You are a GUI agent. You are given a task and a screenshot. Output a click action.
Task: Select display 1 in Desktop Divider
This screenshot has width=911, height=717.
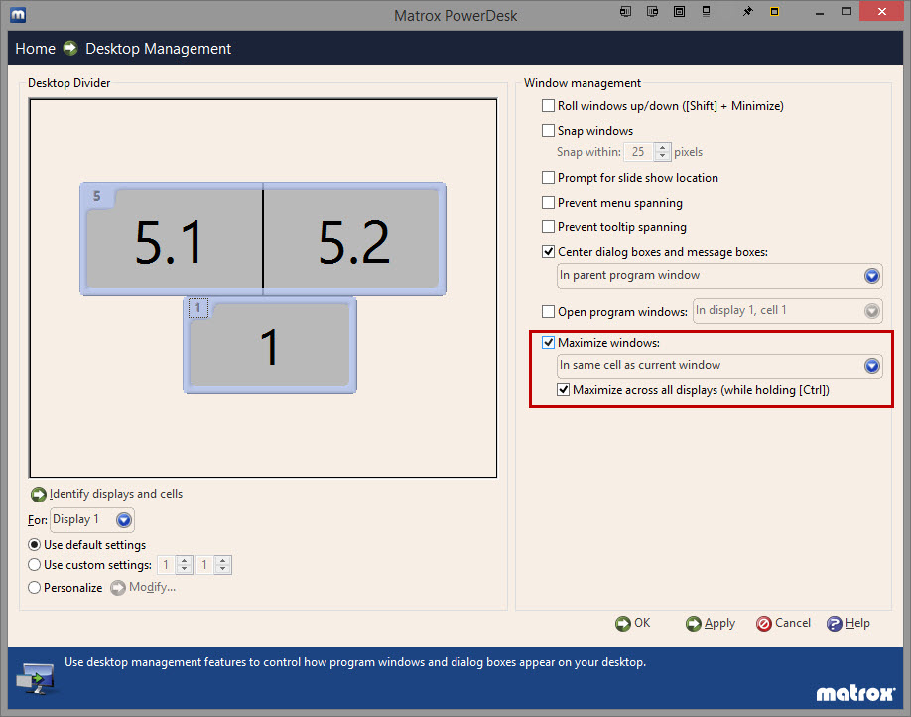point(269,348)
